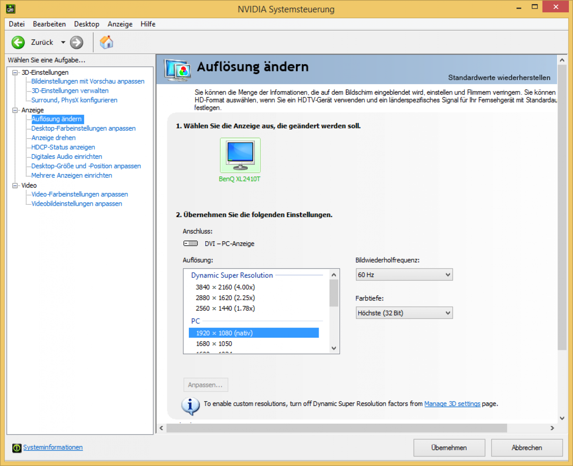Select resolution 3840 × 2160 (4.00x)
The width and height of the screenshot is (573, 466).
pos(225,287)
